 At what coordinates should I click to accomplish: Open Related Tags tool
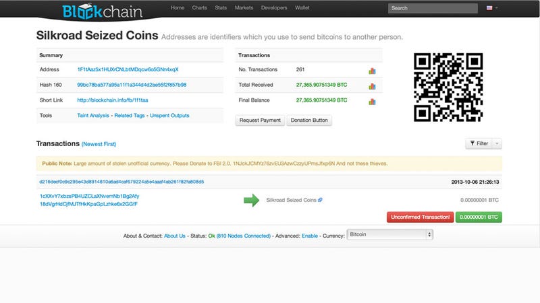coord(130,115)
